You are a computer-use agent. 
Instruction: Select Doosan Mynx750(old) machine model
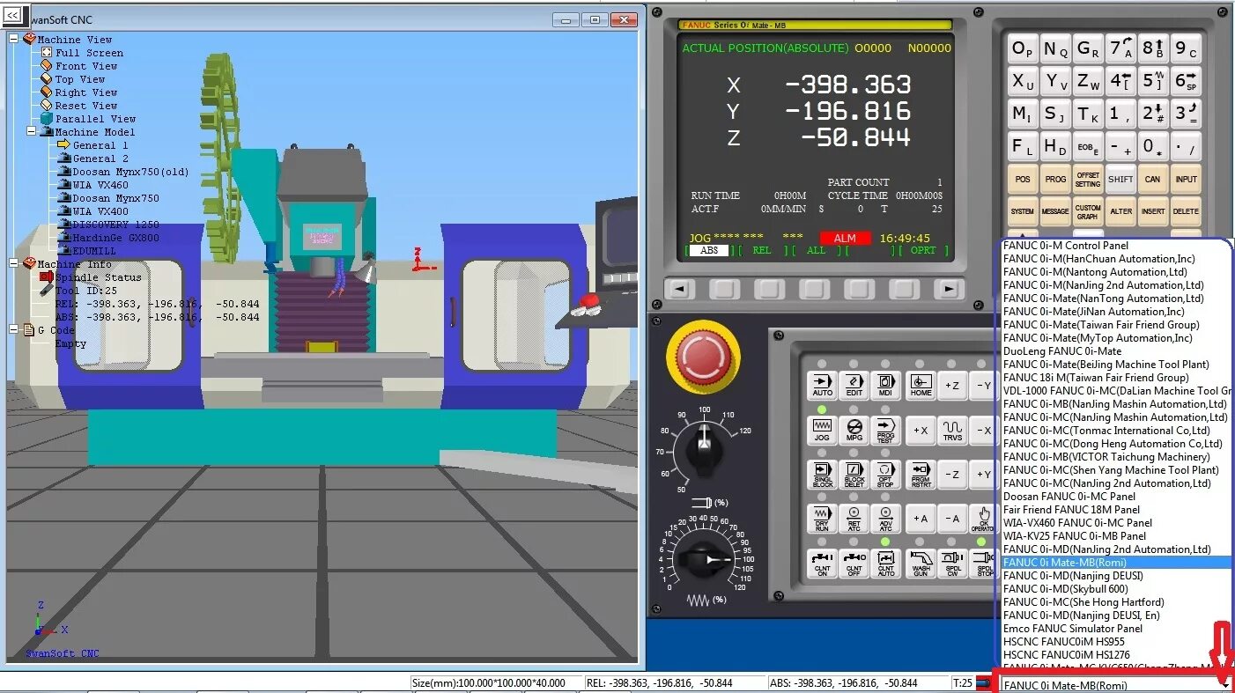(130, 172)
